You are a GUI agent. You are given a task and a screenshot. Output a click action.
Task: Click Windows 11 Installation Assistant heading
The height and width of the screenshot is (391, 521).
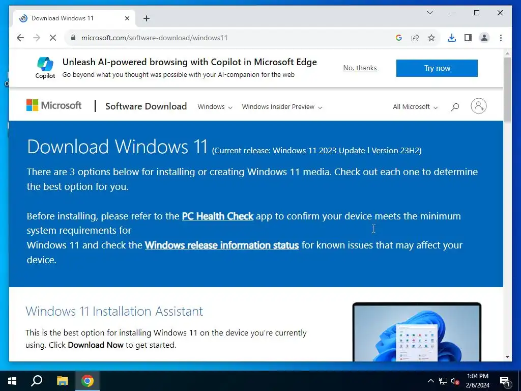[114, 311]
